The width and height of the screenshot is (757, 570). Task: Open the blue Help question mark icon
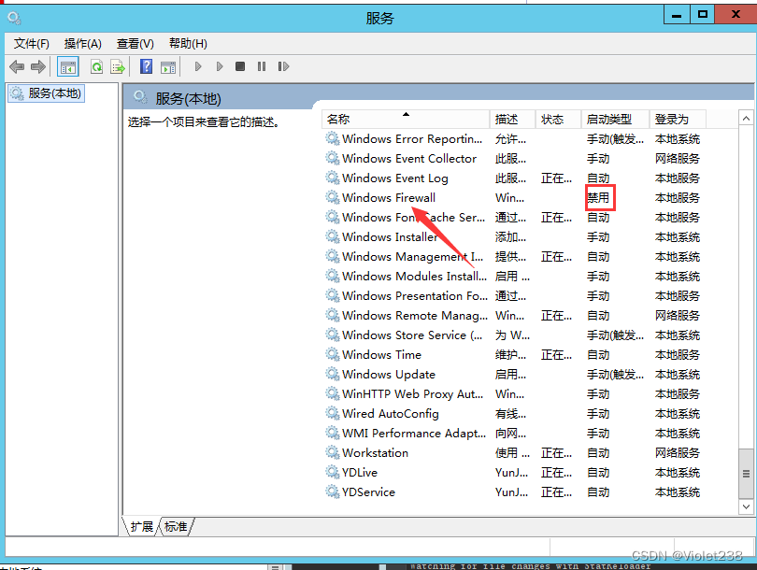(x=146, y=66)
